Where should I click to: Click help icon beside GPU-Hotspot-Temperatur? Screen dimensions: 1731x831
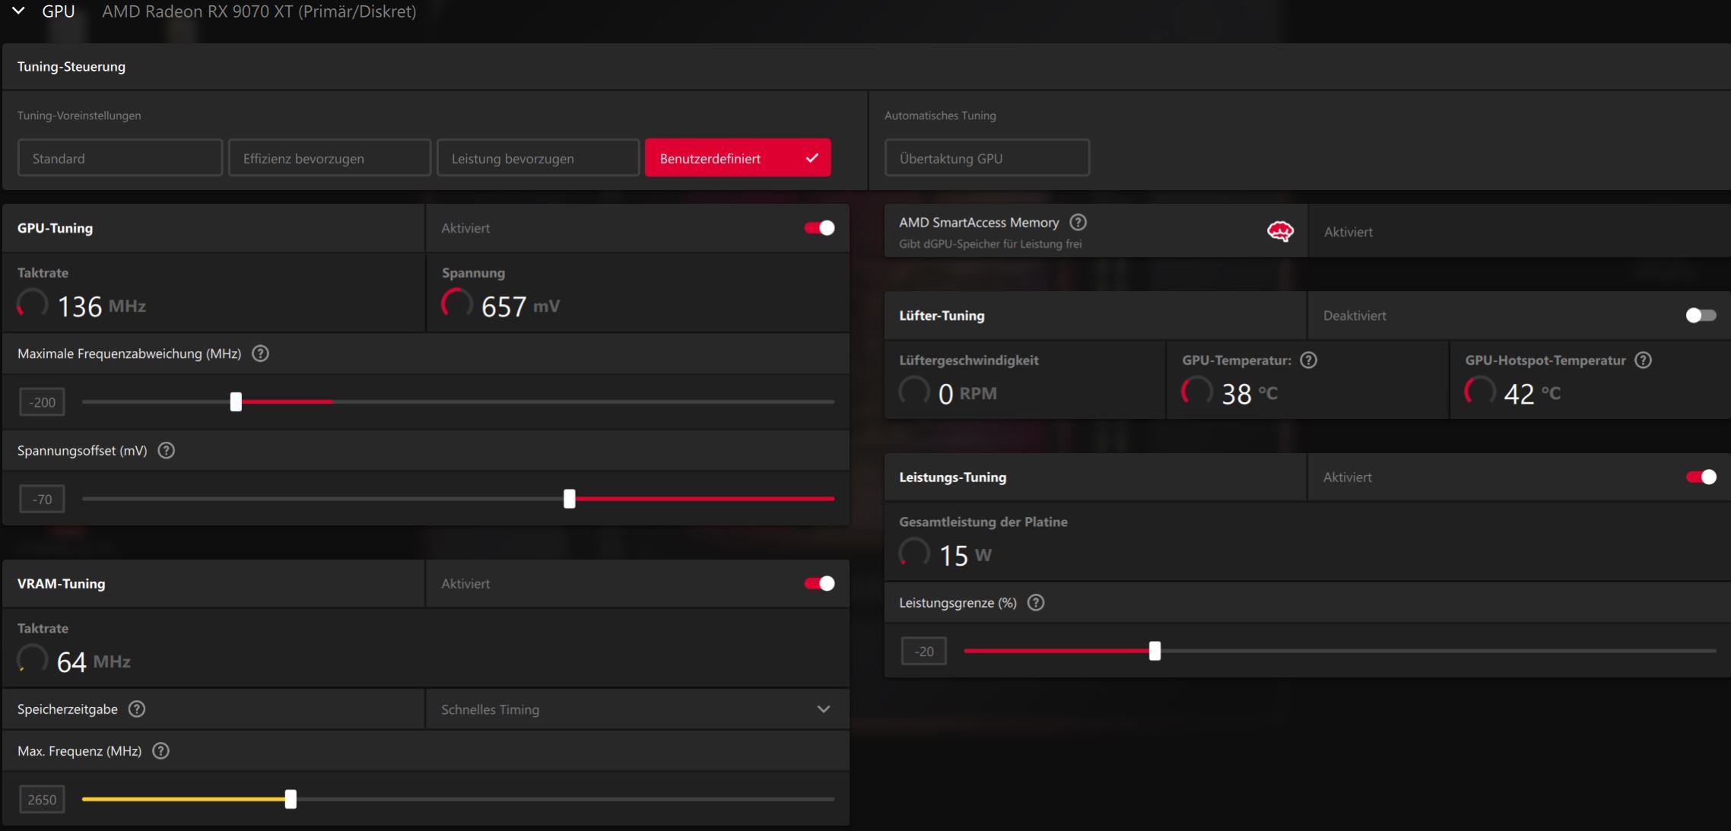pos(1643,360)
